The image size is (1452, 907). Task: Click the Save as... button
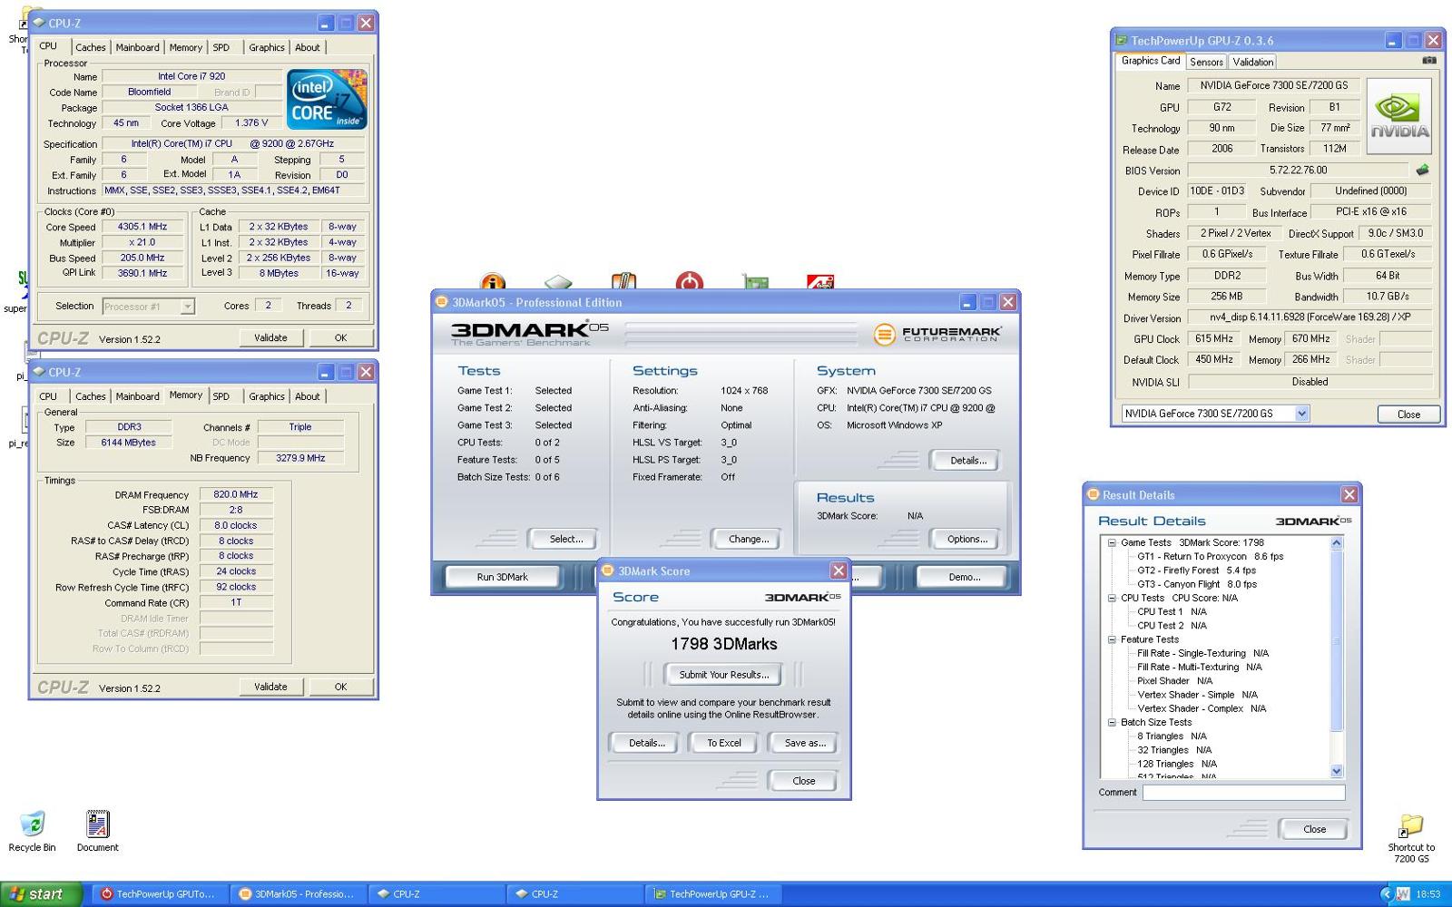[805, 743]
